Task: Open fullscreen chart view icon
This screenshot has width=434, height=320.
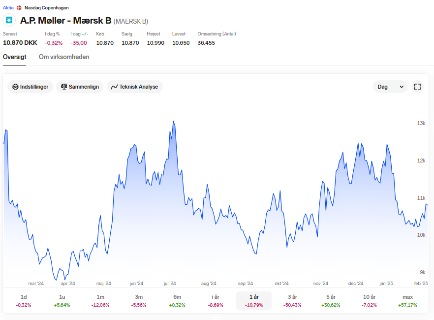Action: [x=417, y=87]
